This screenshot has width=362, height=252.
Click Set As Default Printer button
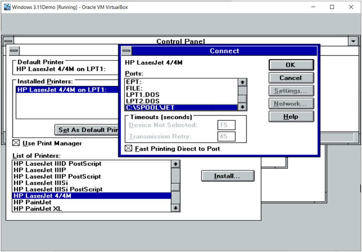[x=87, y=130]
